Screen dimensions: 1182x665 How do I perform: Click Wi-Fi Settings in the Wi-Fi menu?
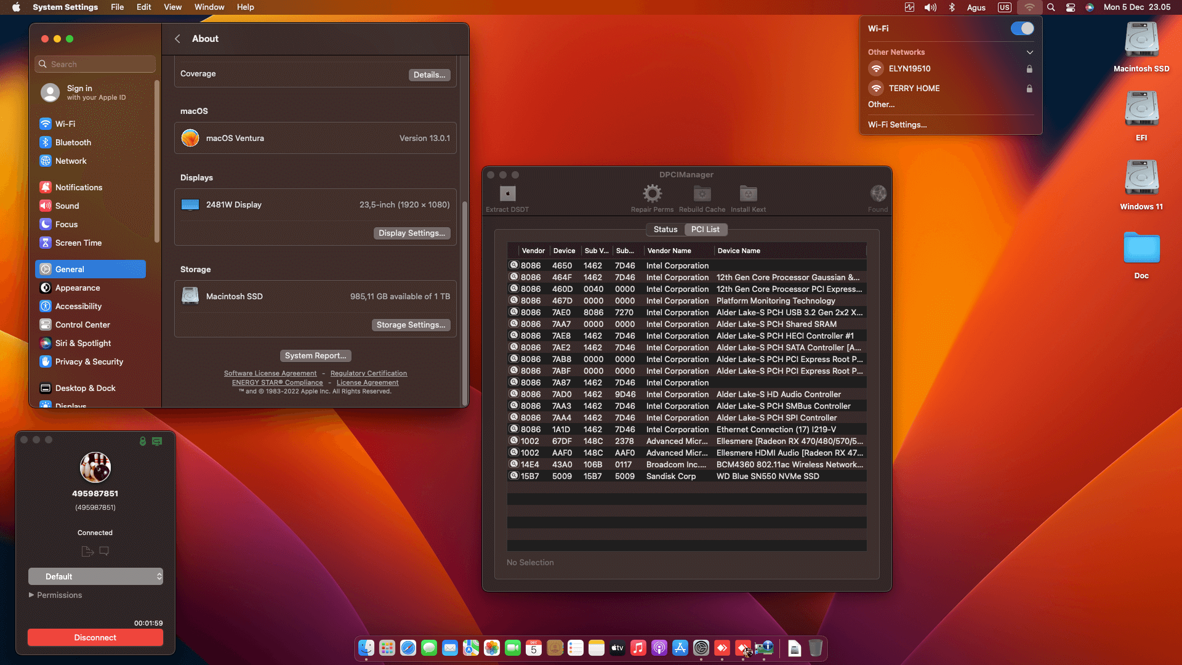point(897,124)
